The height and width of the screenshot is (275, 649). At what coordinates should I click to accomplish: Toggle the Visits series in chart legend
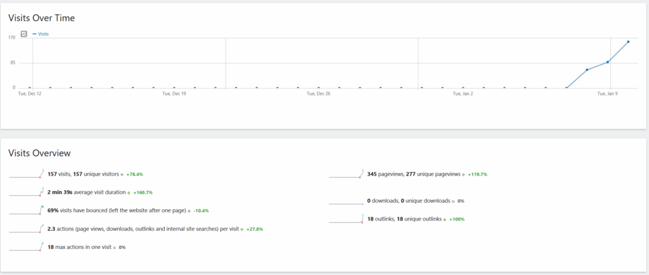pos(43,34)
